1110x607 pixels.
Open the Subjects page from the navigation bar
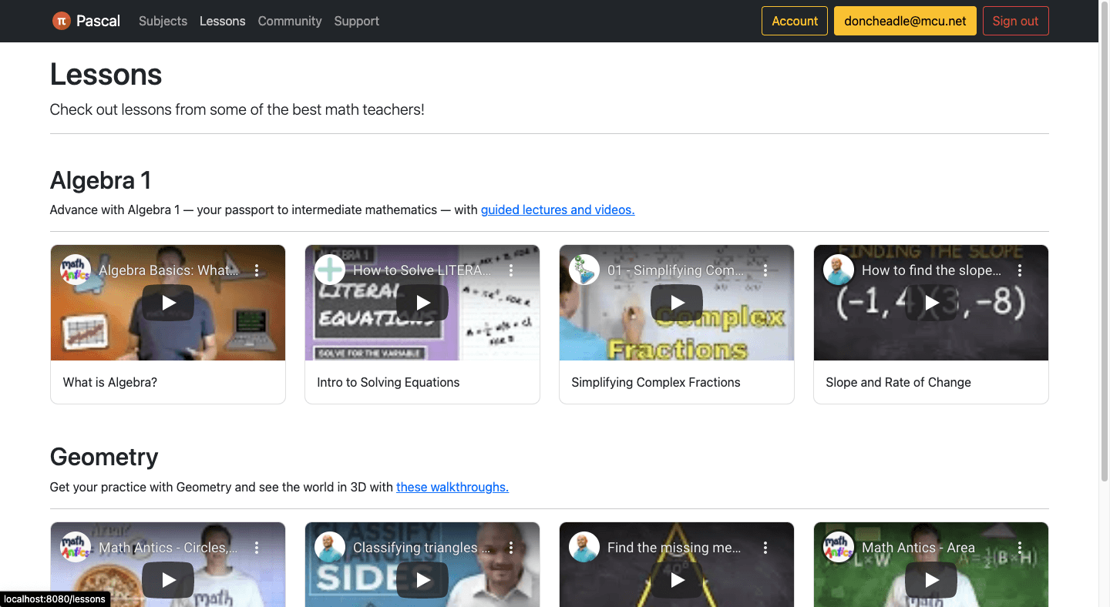162,21
